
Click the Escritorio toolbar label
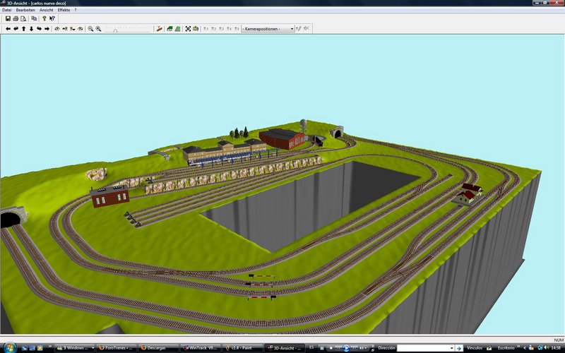[506, 348]
